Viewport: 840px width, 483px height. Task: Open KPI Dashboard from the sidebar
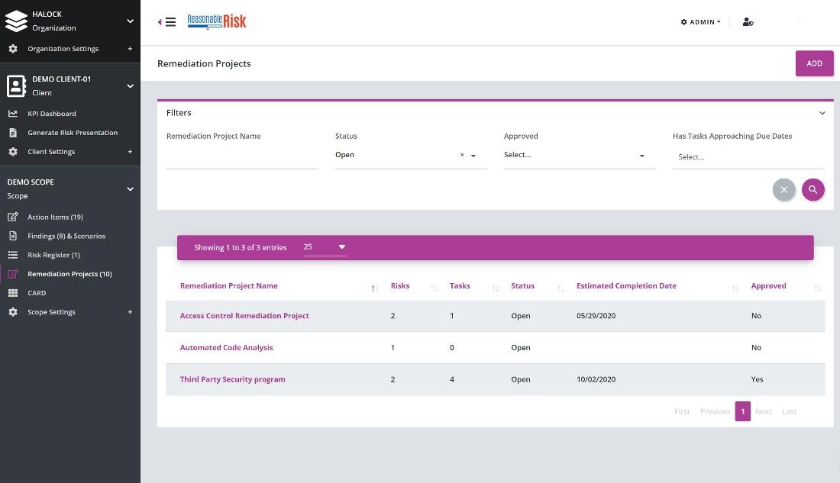pyautogui.click(x=52, y=114)
